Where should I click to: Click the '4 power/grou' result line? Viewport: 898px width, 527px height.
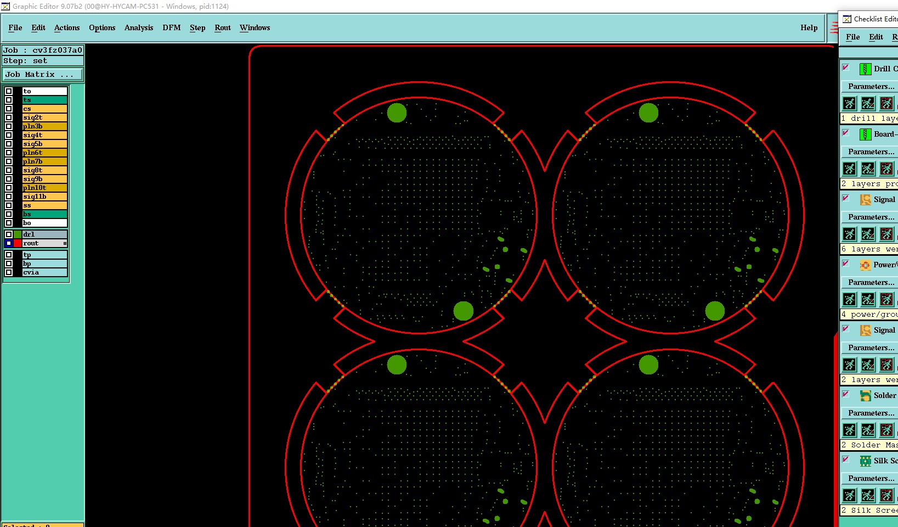(869, 315)
